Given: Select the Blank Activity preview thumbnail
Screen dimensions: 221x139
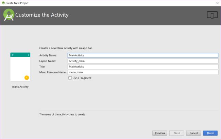Looking at the screenshot, I should [x=20, y=67].
